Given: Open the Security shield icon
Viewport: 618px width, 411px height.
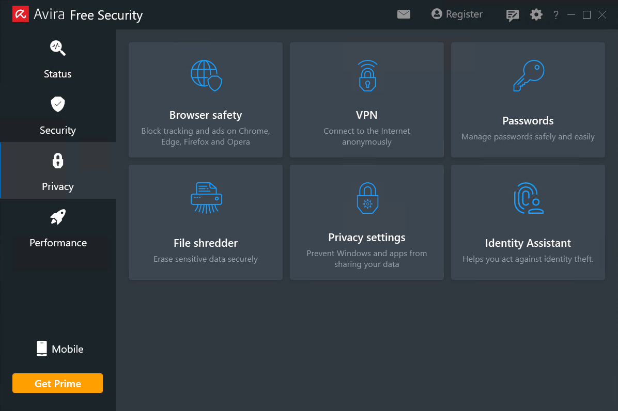Looking at the screenshot, I should (x=57, y=104).
